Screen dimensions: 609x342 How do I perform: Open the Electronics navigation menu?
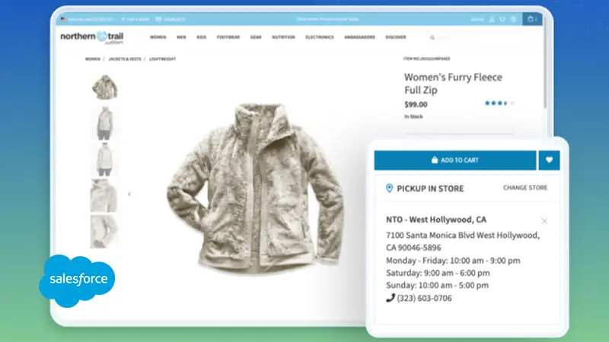[320, 37]
